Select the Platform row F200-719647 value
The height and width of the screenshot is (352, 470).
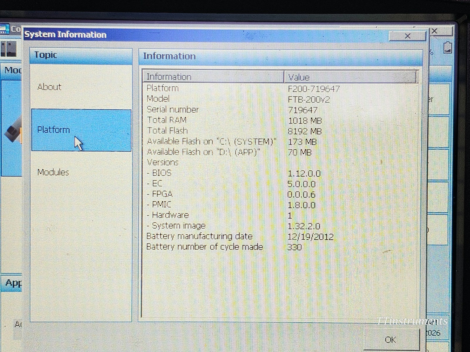(314, 89)
